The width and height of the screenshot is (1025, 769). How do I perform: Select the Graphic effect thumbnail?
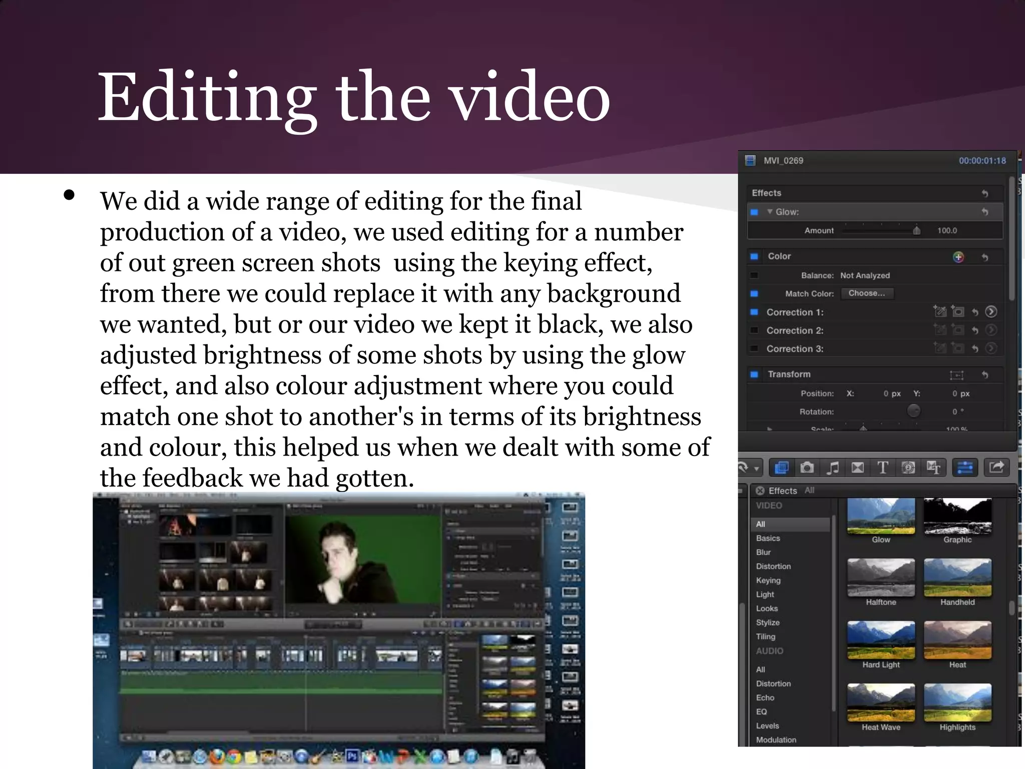coord(957,517)
